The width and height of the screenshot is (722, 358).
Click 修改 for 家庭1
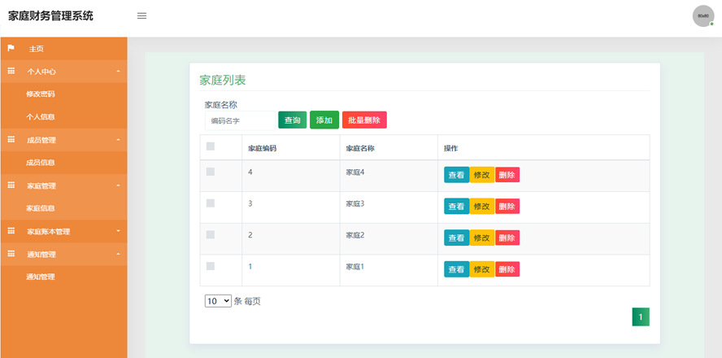click(x=481, y=269)
